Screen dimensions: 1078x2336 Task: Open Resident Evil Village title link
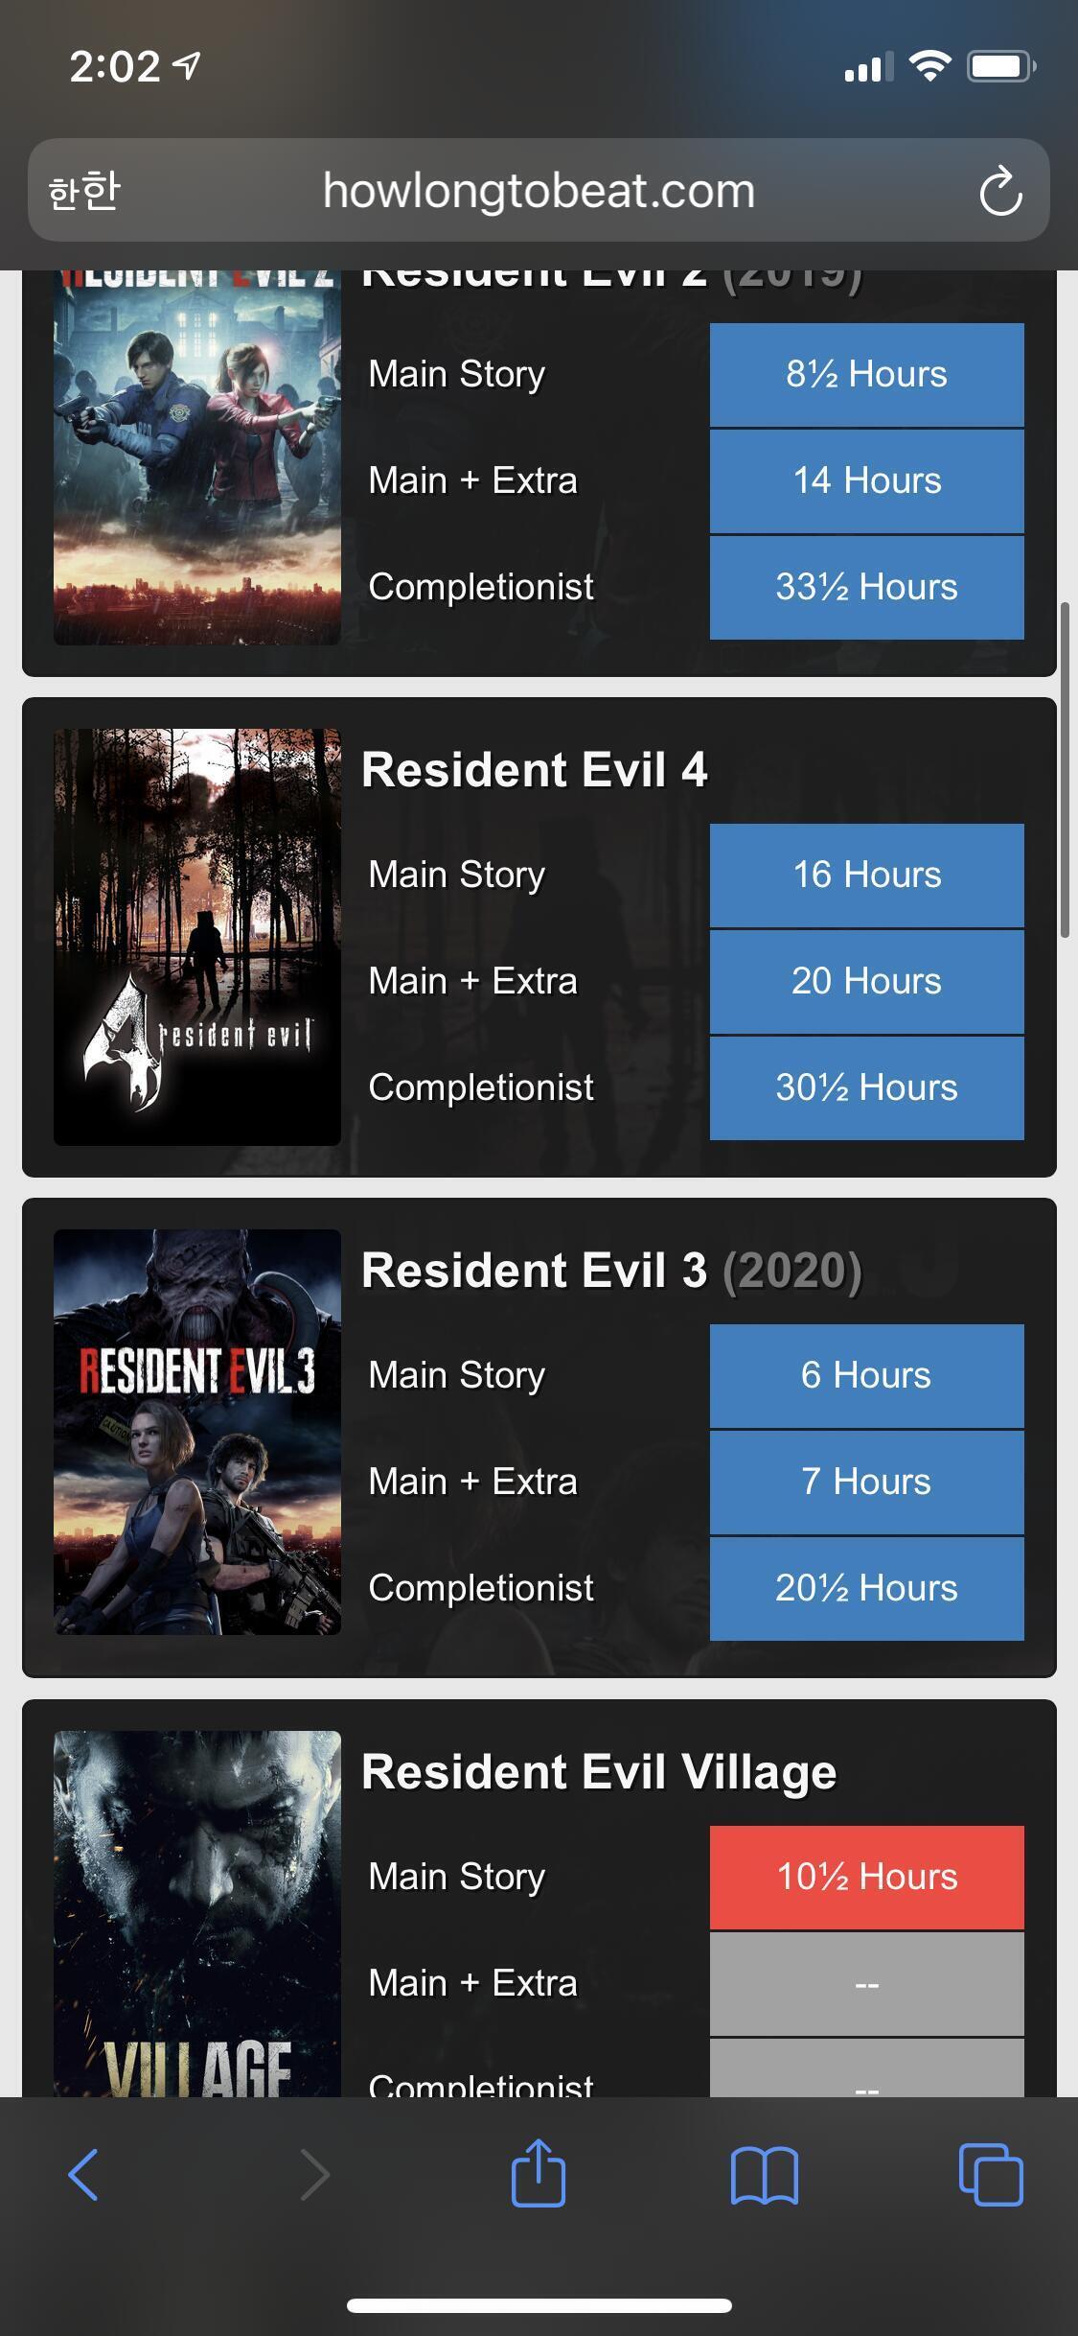[x=599, y=1771]
